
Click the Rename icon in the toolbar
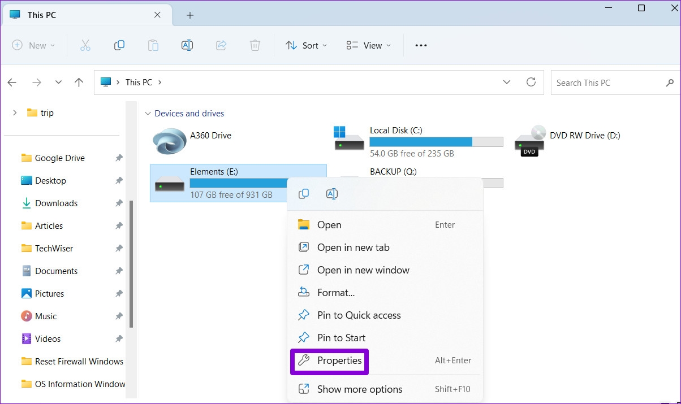pyautogui.click(x=187, y=45)
